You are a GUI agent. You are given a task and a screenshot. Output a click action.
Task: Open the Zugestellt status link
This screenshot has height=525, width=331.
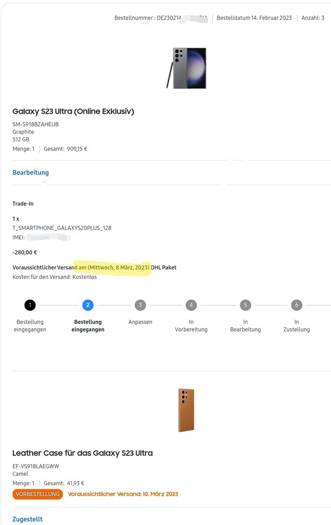[27, 519]
